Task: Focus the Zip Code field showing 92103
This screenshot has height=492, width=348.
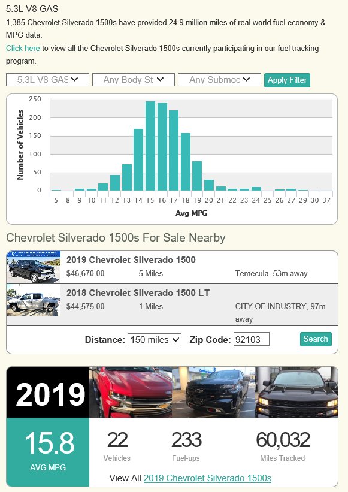Action: click(251, 339)
